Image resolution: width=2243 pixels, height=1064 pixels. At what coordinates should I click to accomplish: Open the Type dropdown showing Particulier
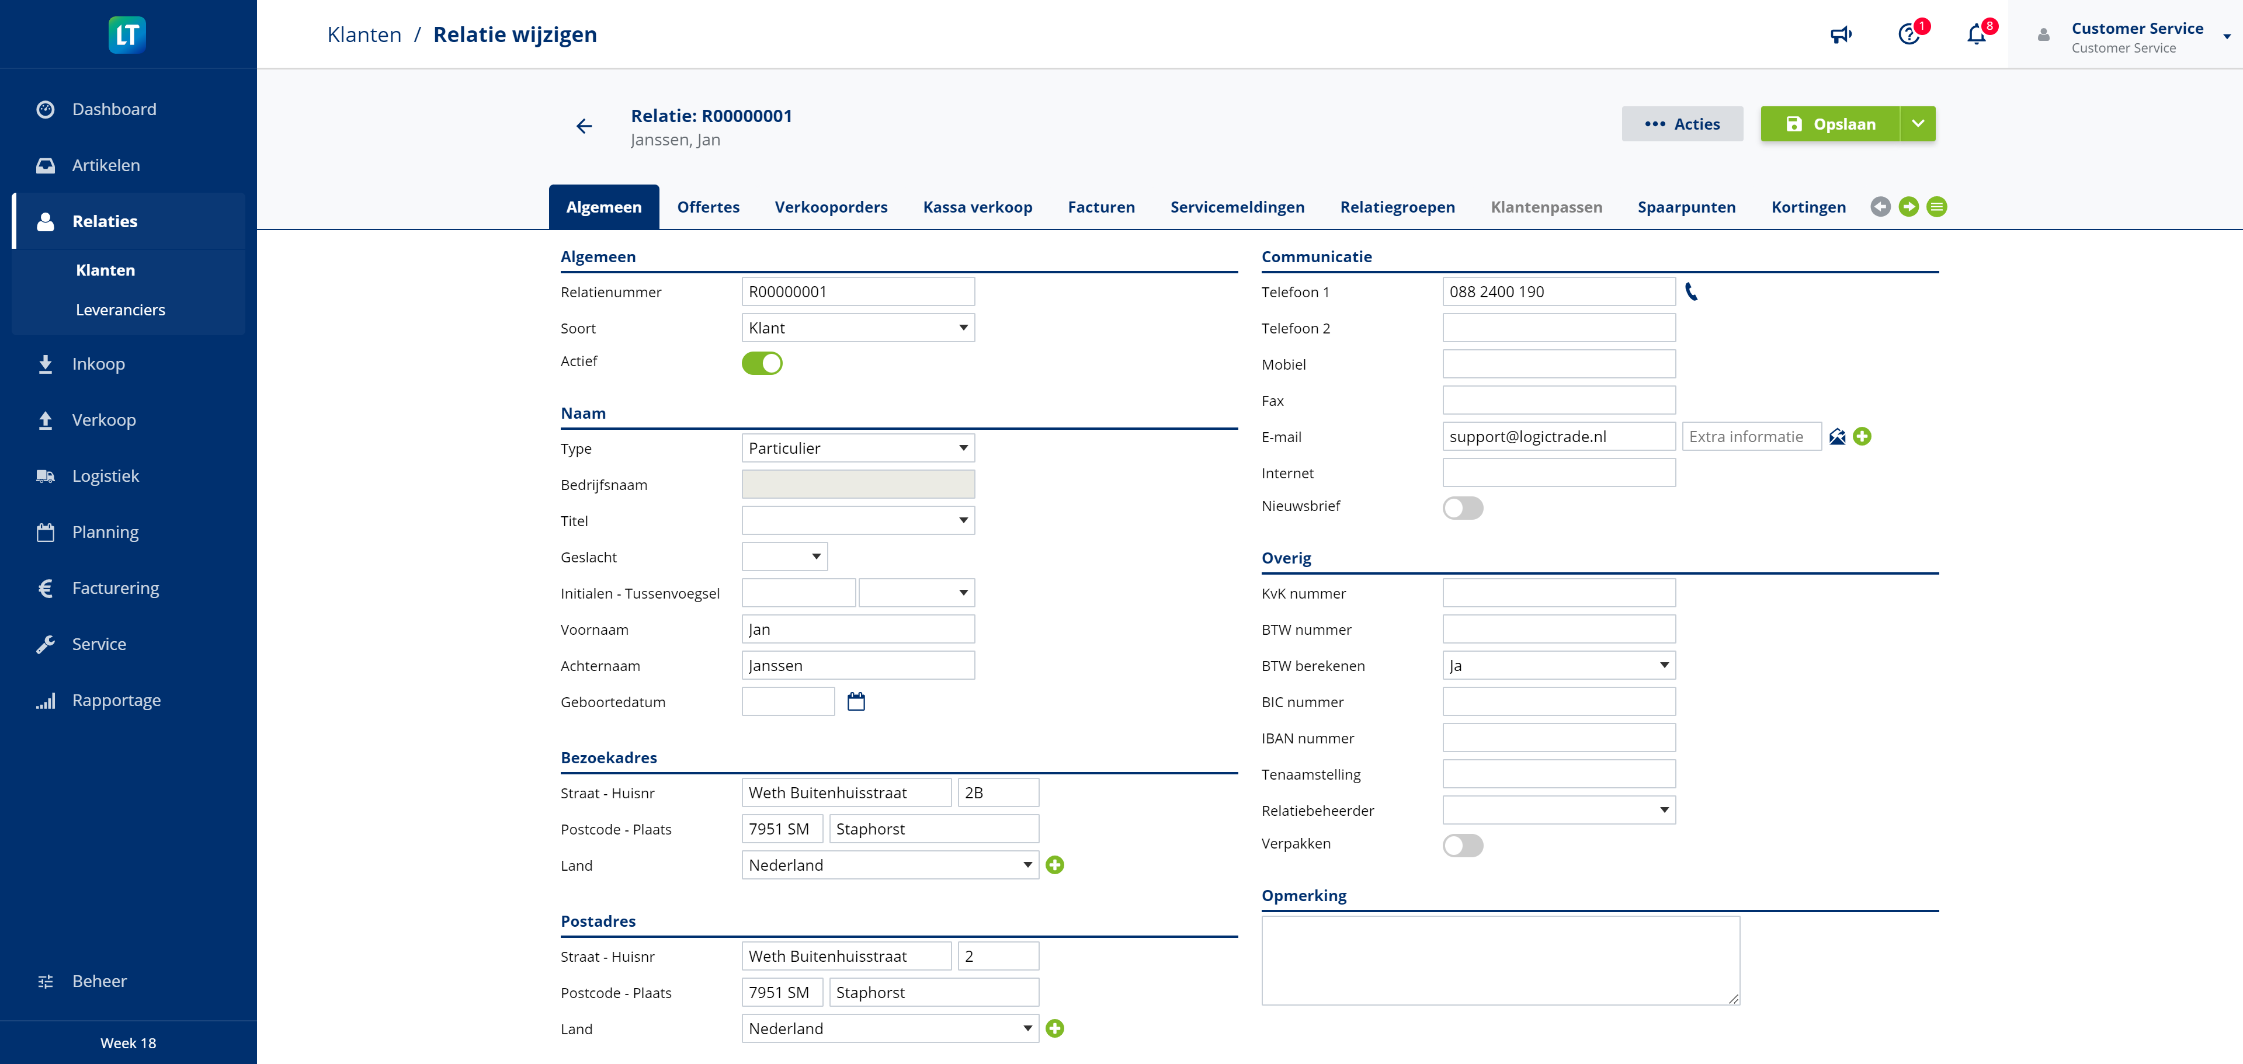(x=857, y=448)
